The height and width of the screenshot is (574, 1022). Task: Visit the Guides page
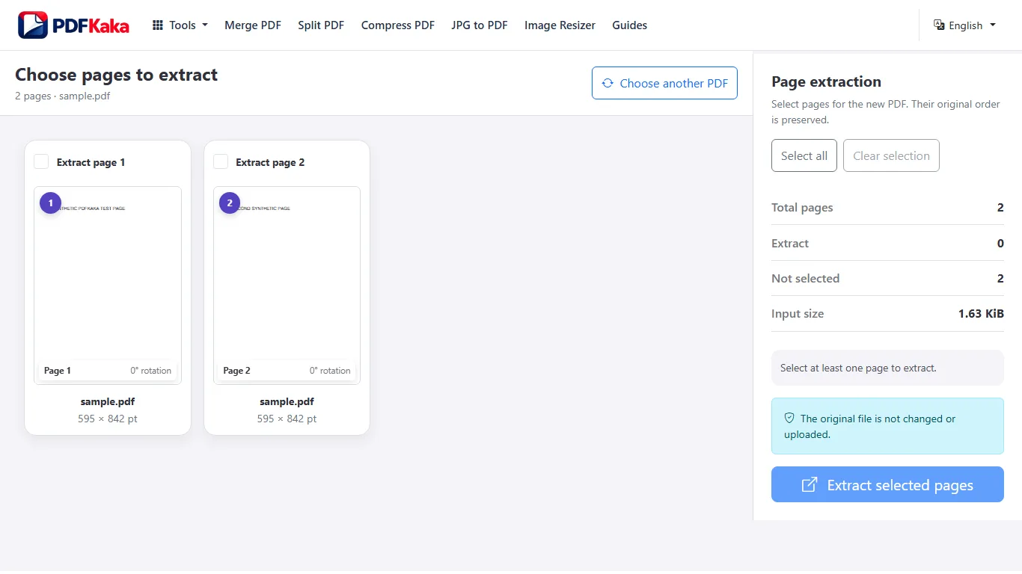[630, 25]
